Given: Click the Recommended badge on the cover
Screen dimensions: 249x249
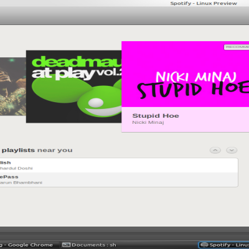Looking at the screenshot, I should pyautogui.click(x=237, y=47).
